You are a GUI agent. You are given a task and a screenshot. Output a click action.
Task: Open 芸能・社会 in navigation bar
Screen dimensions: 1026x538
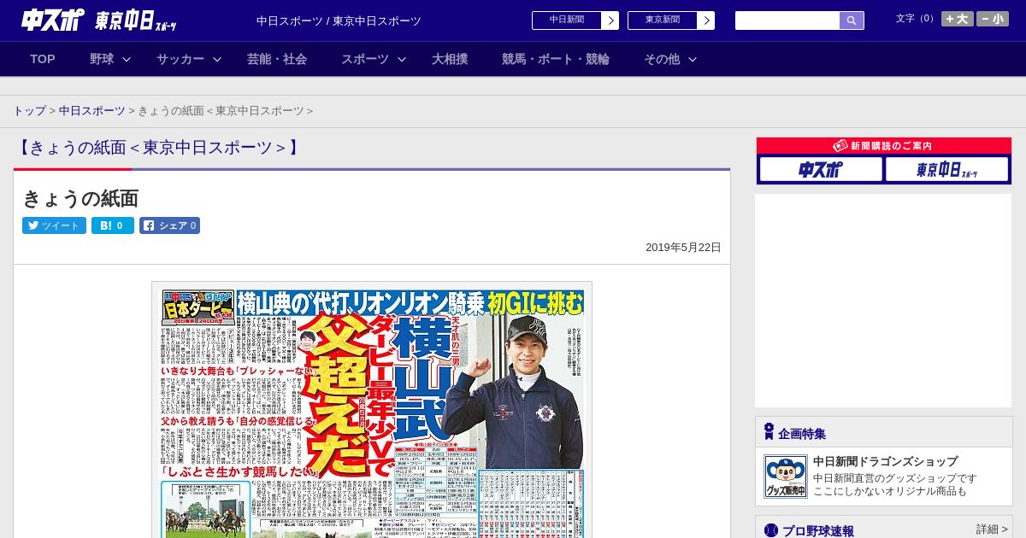[x=277, y=59]
